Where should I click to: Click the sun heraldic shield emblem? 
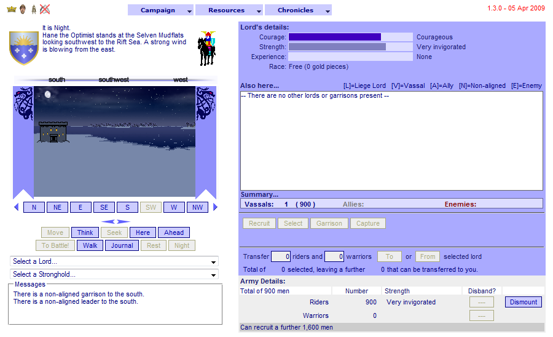coord(24,47)
